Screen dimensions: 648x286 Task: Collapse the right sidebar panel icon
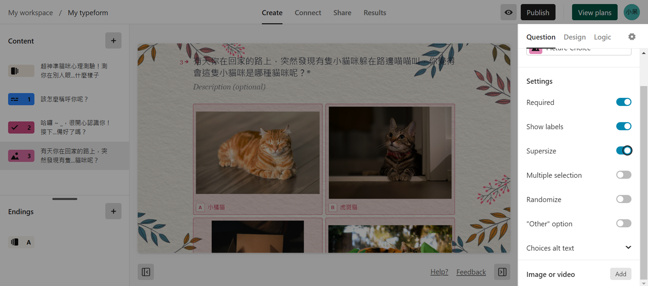point(502,272)
